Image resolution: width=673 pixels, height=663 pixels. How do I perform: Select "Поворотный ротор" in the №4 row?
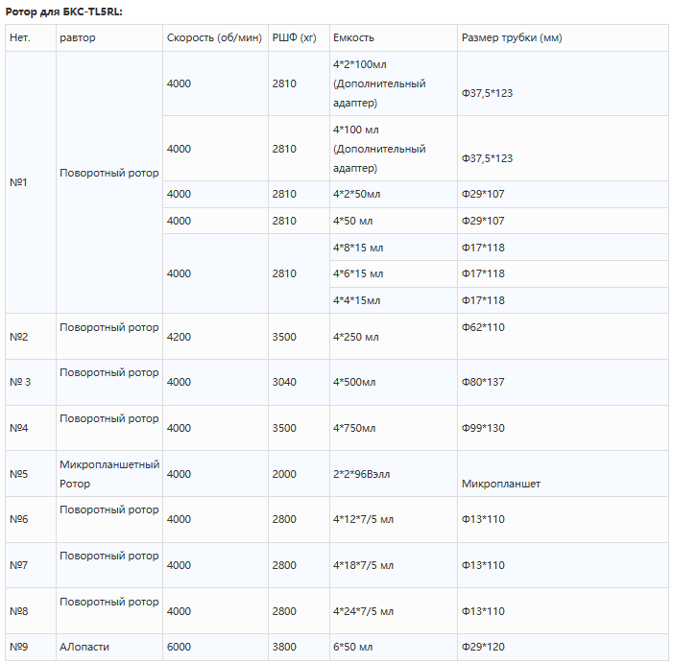109,418
